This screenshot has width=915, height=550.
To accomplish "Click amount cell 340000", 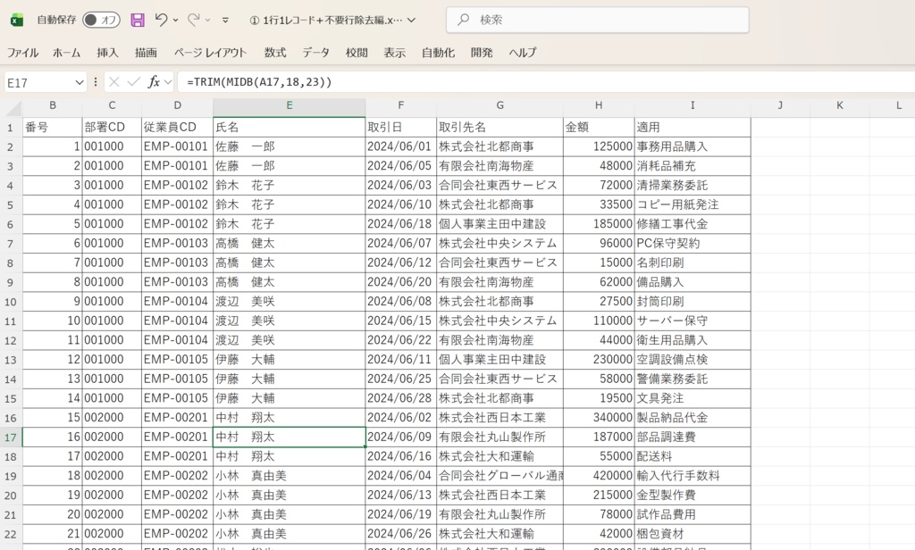I will pyautogui.click(x=599, y=418).
